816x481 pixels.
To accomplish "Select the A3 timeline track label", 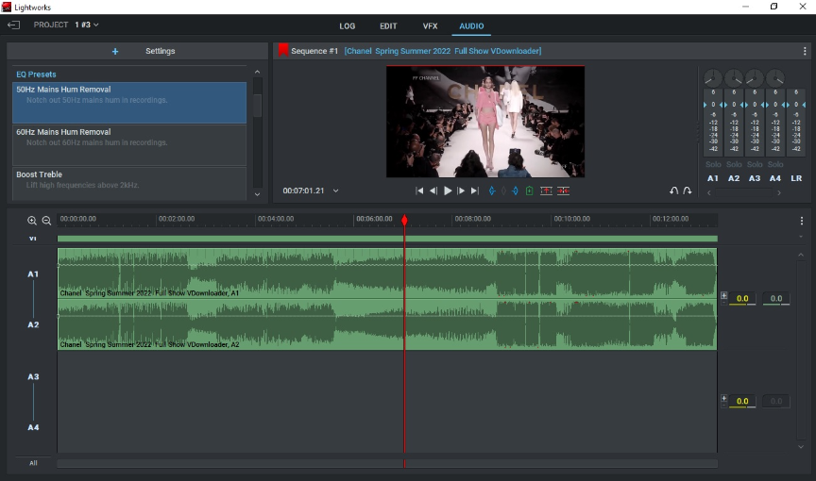I will (x=33, y=376).
